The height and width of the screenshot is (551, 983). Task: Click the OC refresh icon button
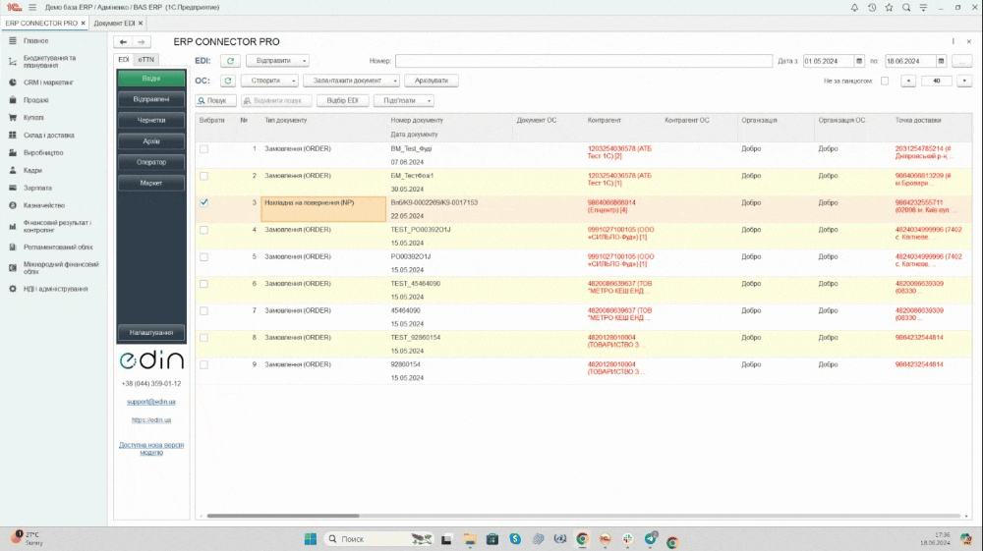click(228, 81)
